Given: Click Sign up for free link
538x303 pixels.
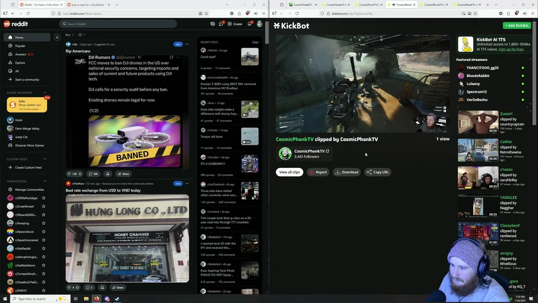Looking at the screenshot, I should tap(511, 49).
